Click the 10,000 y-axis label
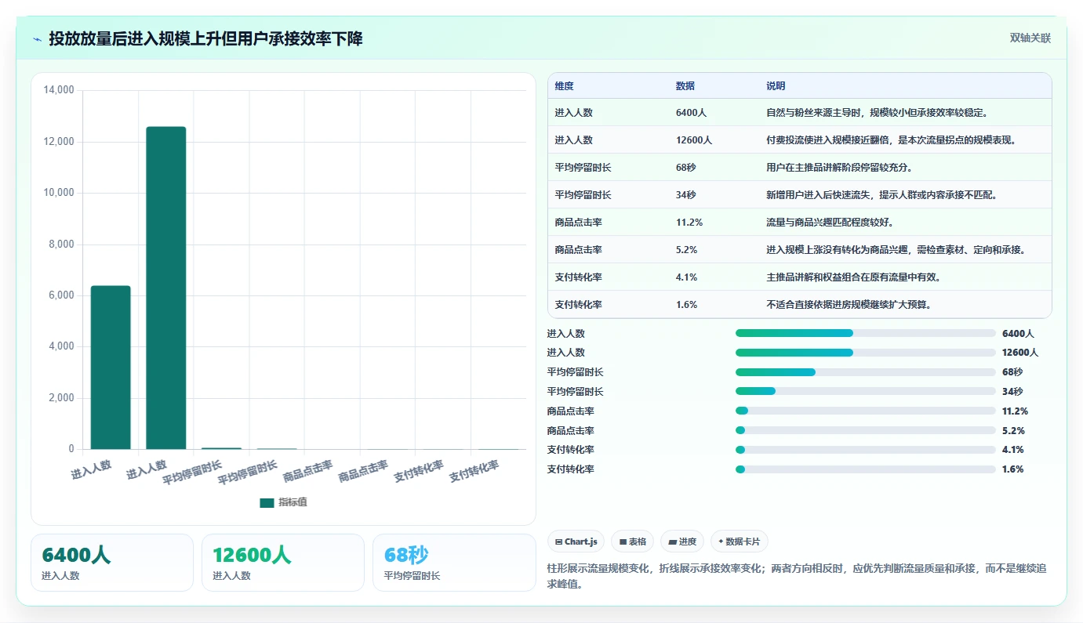 tap(59, 193)
